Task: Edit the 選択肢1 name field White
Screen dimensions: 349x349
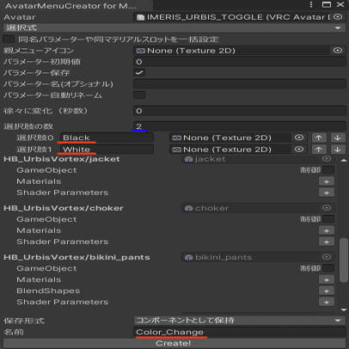Action: tap(107, 150)
